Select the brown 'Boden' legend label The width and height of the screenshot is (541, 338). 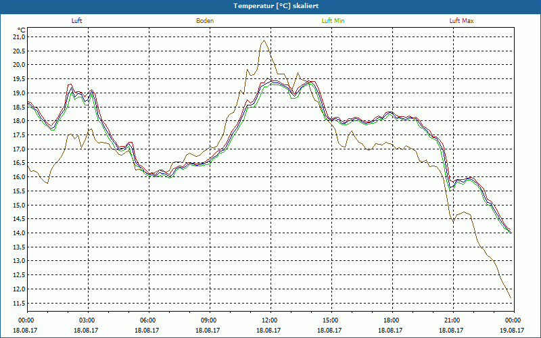point(205,21)
